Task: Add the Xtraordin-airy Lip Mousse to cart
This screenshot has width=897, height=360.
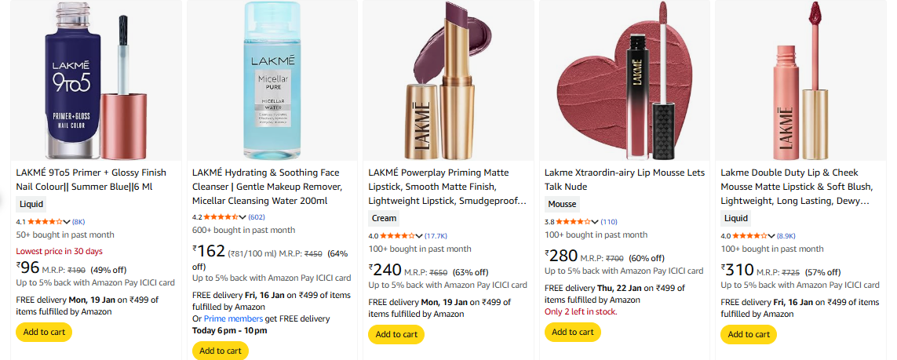Action: 572,332
